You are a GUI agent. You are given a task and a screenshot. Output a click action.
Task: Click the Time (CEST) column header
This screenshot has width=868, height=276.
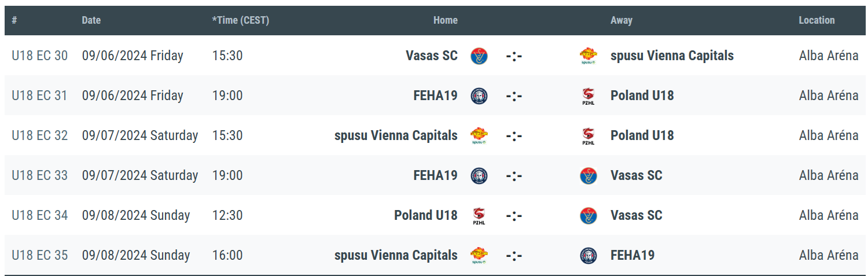coord(241,20)
